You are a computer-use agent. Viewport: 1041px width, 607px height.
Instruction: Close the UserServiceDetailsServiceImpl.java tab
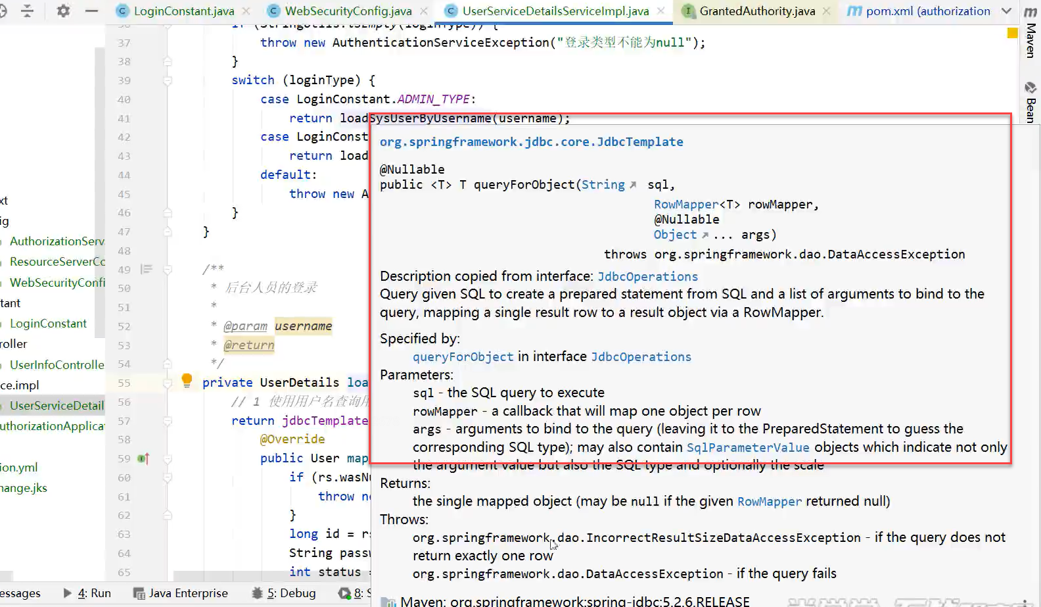(660, 11)
